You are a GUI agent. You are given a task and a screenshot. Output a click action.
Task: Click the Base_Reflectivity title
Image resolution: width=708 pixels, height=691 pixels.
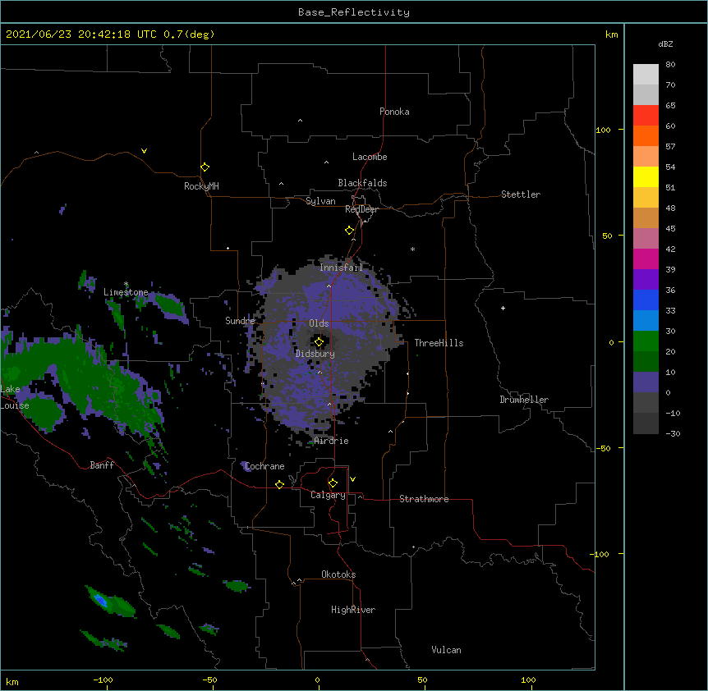click(x=354, y=12)
